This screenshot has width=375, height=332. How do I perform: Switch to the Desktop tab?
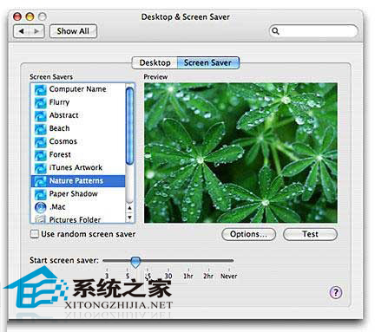pos(155,62)
